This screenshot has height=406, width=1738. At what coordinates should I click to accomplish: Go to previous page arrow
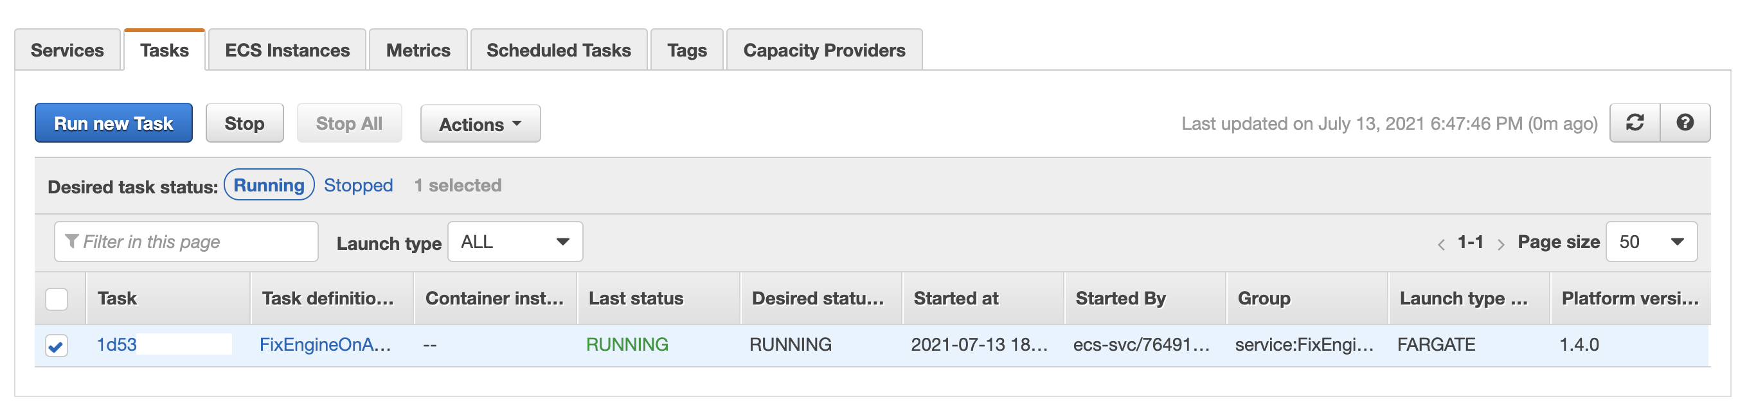(x=1441, y=244)
